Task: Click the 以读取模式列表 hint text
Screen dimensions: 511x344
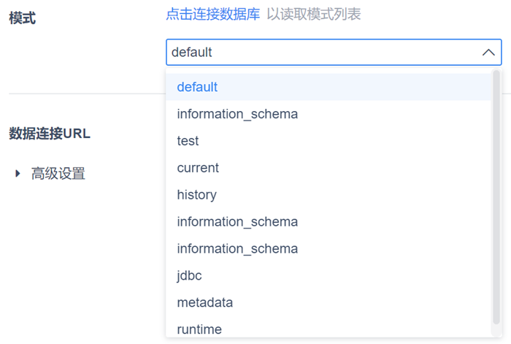Action: (313, 15)
